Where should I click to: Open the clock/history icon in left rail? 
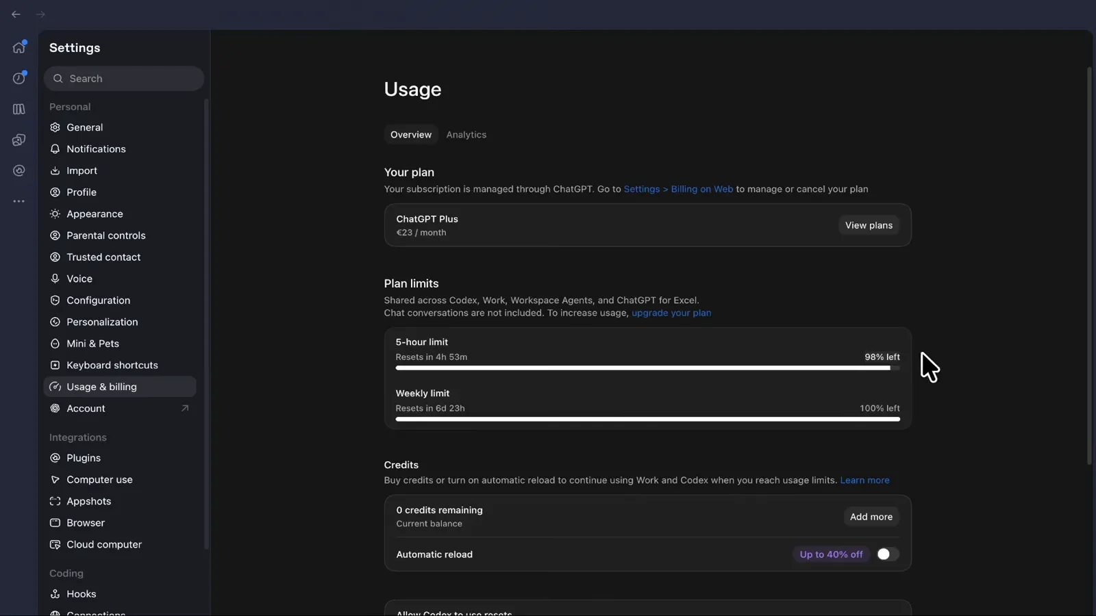[x=19, y=78]
